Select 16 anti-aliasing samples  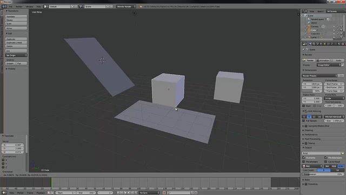point(320,117)
